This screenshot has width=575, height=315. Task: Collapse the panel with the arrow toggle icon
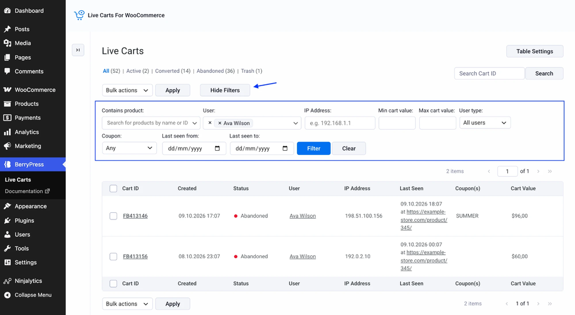pos(78,50)
